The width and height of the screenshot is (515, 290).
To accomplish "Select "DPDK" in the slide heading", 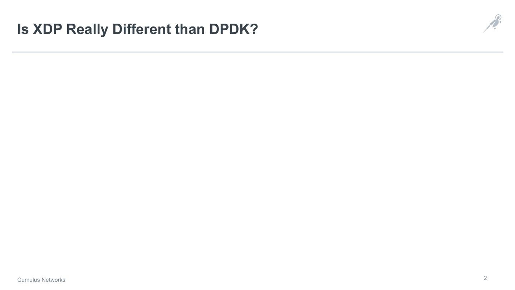I will 229,29.
